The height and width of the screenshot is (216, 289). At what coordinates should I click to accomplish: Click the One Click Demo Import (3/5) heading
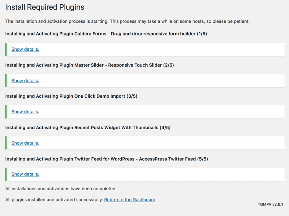[x=71, y=96]
